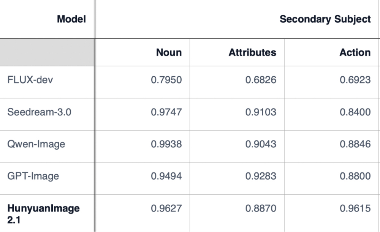Viewport: 380px width, 232px height.
Task: Click the Seedream-3.0 model name
Action: coord(39,112)
